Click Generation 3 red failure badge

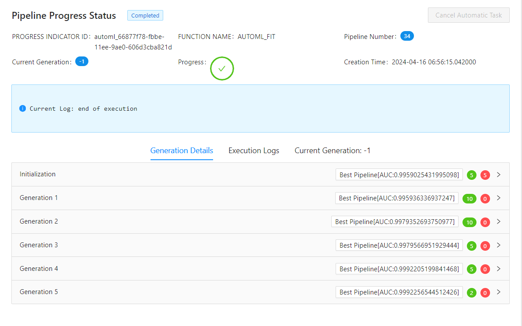click(x=485, y=246)
